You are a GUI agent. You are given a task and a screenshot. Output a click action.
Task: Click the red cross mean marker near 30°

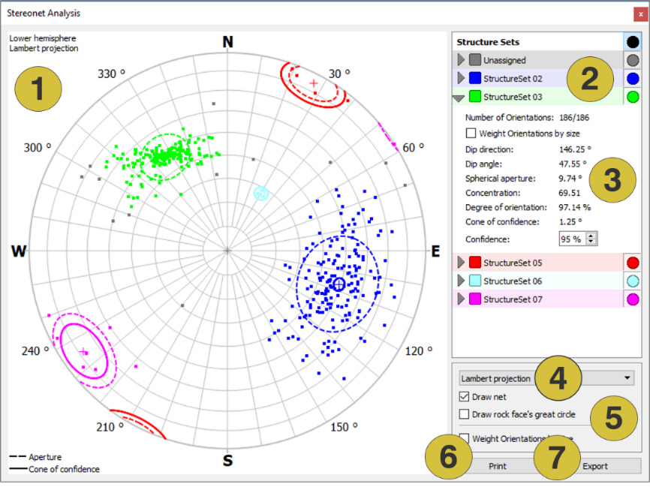pos(314,83)
